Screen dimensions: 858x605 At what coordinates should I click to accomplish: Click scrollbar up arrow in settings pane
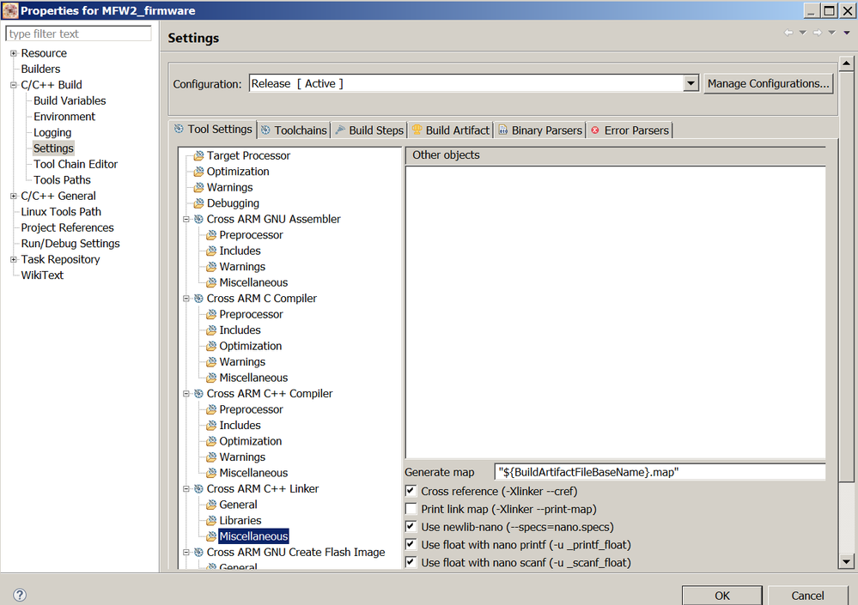846,64
